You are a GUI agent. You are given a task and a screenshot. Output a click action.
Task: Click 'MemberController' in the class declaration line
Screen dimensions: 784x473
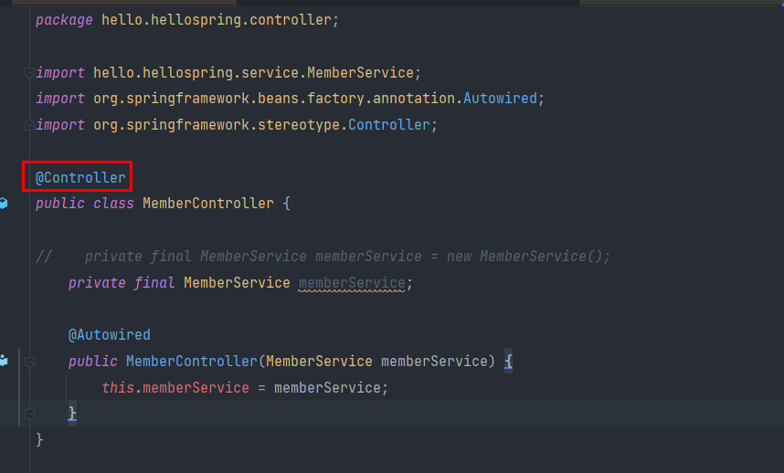click(208, 204)
